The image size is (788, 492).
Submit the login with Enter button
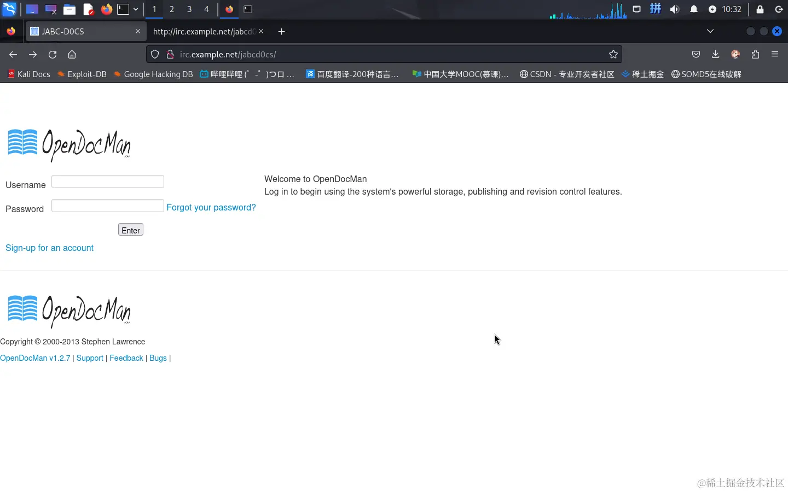pyautogui.click(x=131, y=230)
